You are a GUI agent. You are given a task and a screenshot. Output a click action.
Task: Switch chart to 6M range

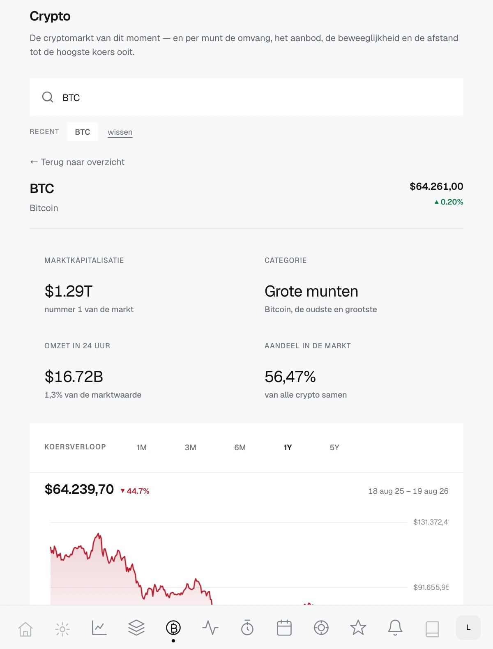click(x=240, y=448)
